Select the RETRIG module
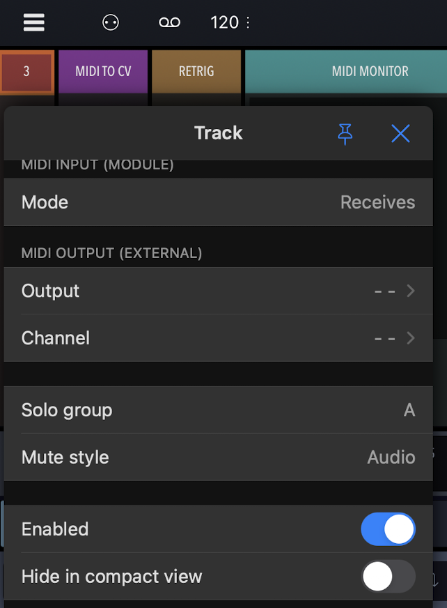 pos(196,71)
